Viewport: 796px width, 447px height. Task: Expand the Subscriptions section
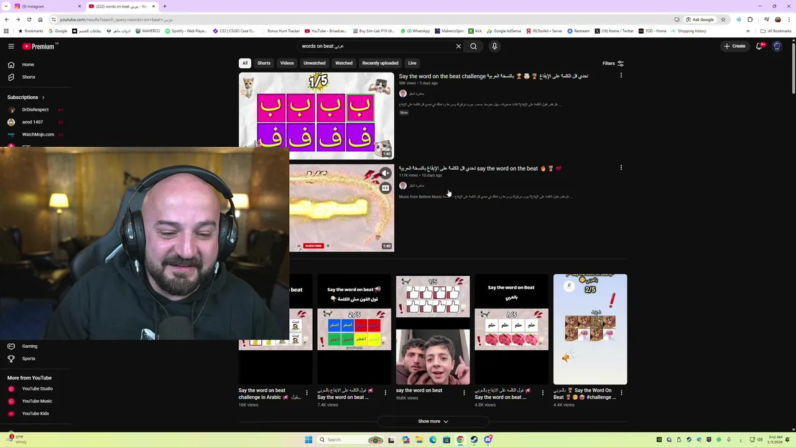pyautogui.click(x=26, y=97)
